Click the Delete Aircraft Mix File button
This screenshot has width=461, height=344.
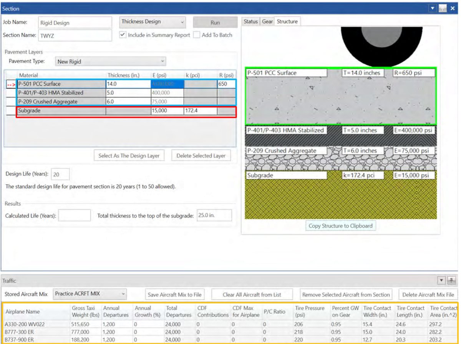(428, 295)
